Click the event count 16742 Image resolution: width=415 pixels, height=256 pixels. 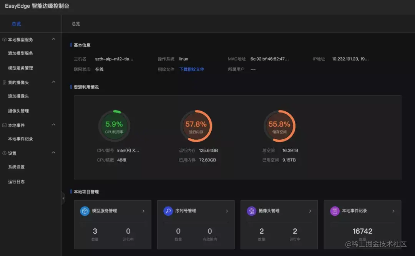tap(362, 231)
